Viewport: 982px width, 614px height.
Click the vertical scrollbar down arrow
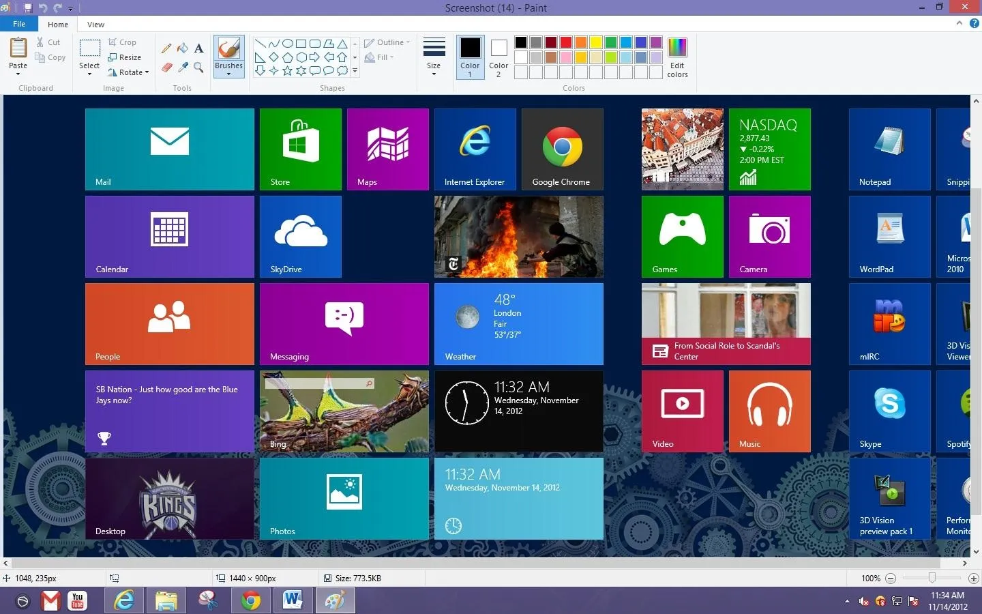tap(976, 552)
